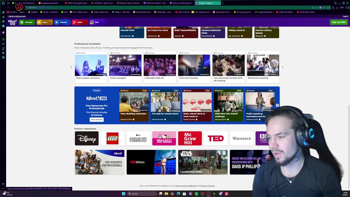Switch to Wheel of Names browser tab
The width and height of the screenshot is (350, 197).
pyautogui.click(x=129, y=3)
